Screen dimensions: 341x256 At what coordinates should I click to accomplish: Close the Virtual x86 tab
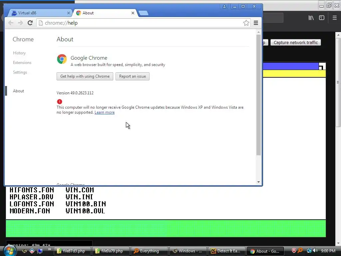pos(69,13)
